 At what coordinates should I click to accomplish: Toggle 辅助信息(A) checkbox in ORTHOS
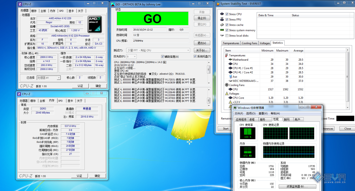[162, 57]
